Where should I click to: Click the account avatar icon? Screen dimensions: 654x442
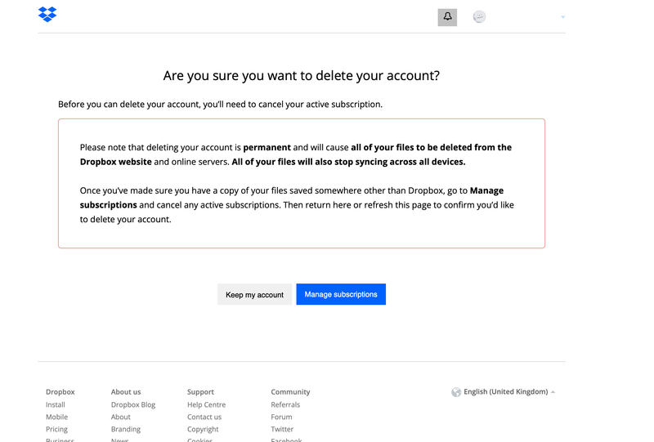click(479, 16)
